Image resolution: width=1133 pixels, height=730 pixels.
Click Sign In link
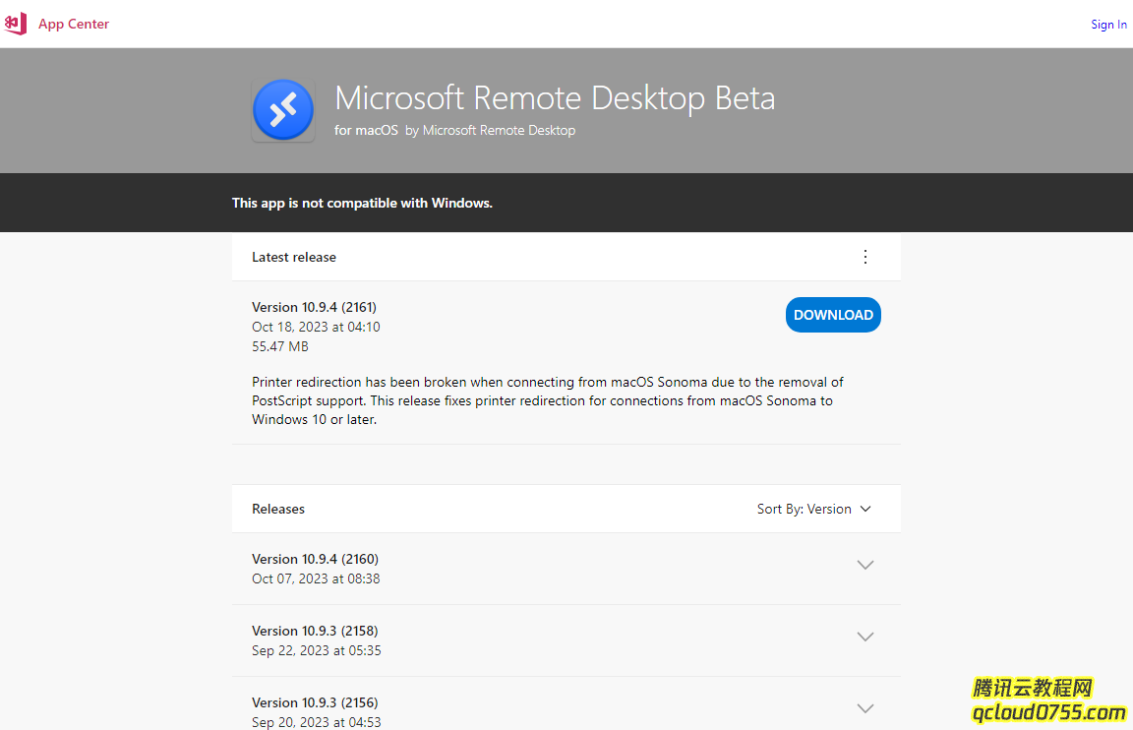pos(1108,25)
